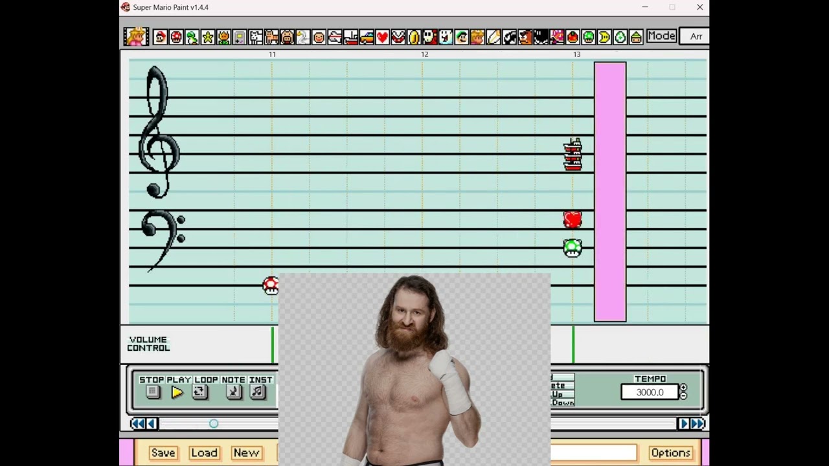Select the Piranha Plant instrument
Viewport: 829px width, 466px height.
pyautogui.click(x=398, y=37)
